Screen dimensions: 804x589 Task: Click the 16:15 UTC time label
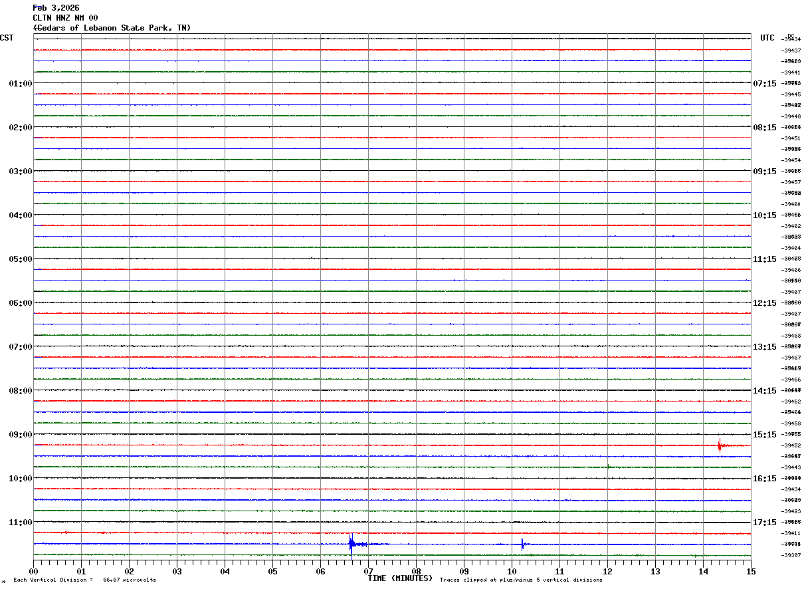coord(765,478)
